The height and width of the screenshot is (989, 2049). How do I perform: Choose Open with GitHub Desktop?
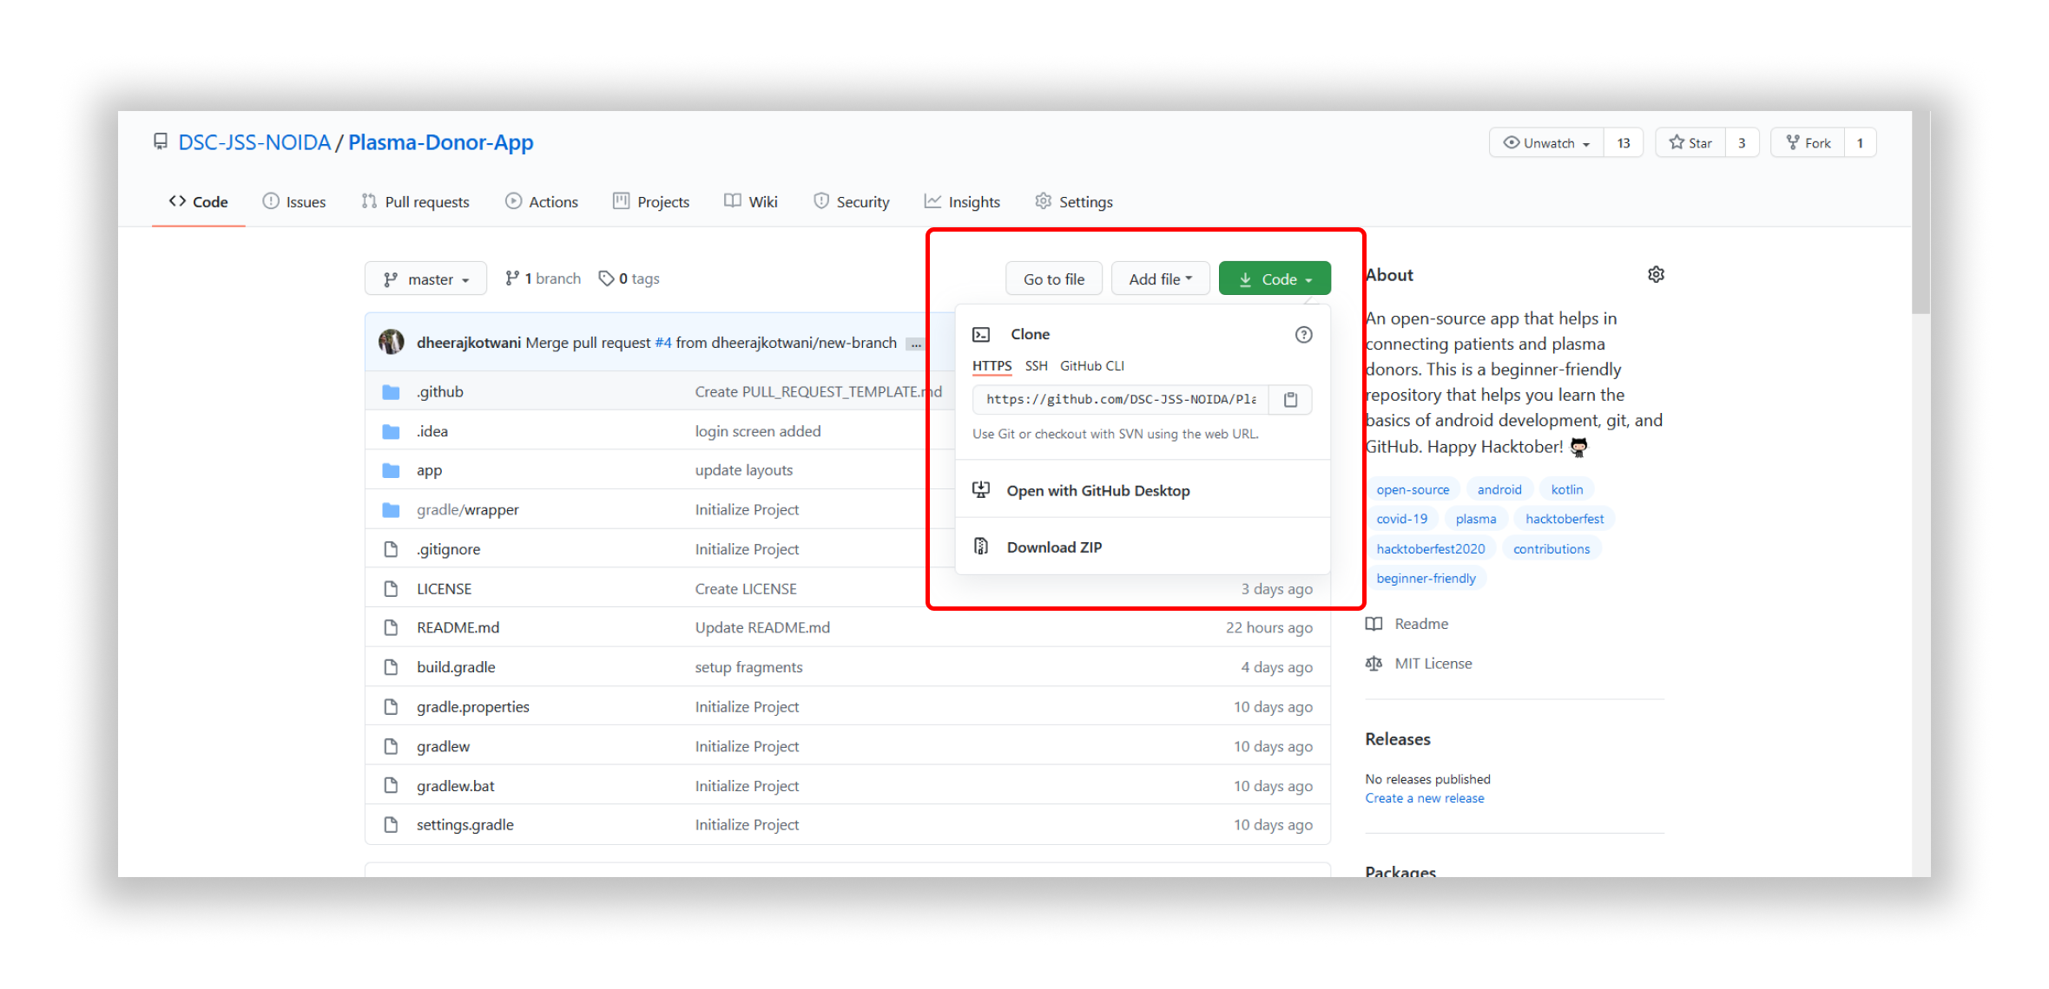pyautogui.click(x=1097, y=491)
